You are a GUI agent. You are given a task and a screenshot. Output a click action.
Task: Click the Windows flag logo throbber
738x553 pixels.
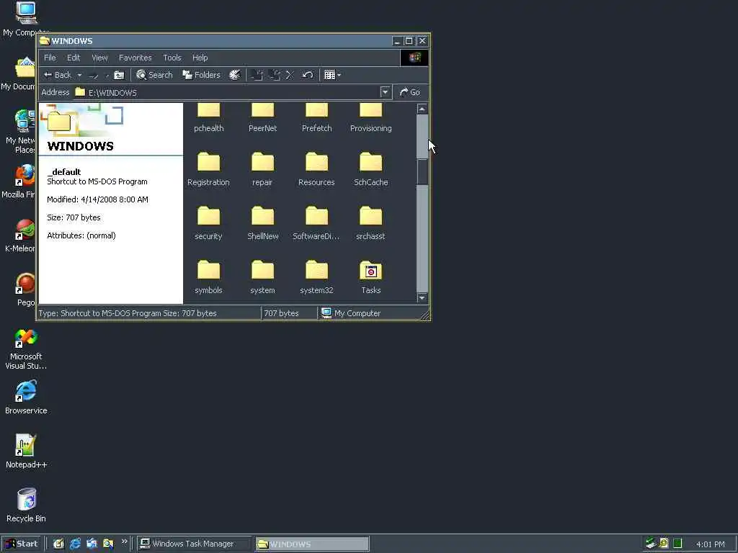414,58
